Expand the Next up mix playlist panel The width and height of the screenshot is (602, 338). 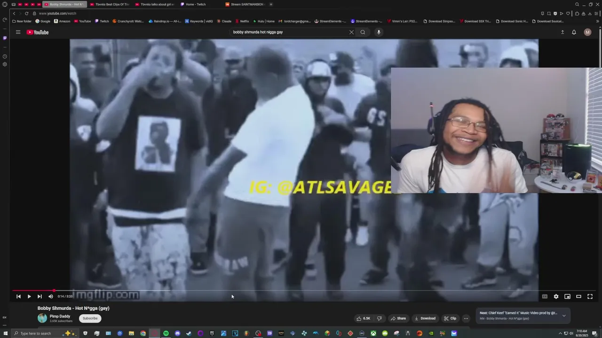[564, 315]
